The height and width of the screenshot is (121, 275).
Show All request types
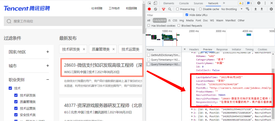click(x=149, y=20)
